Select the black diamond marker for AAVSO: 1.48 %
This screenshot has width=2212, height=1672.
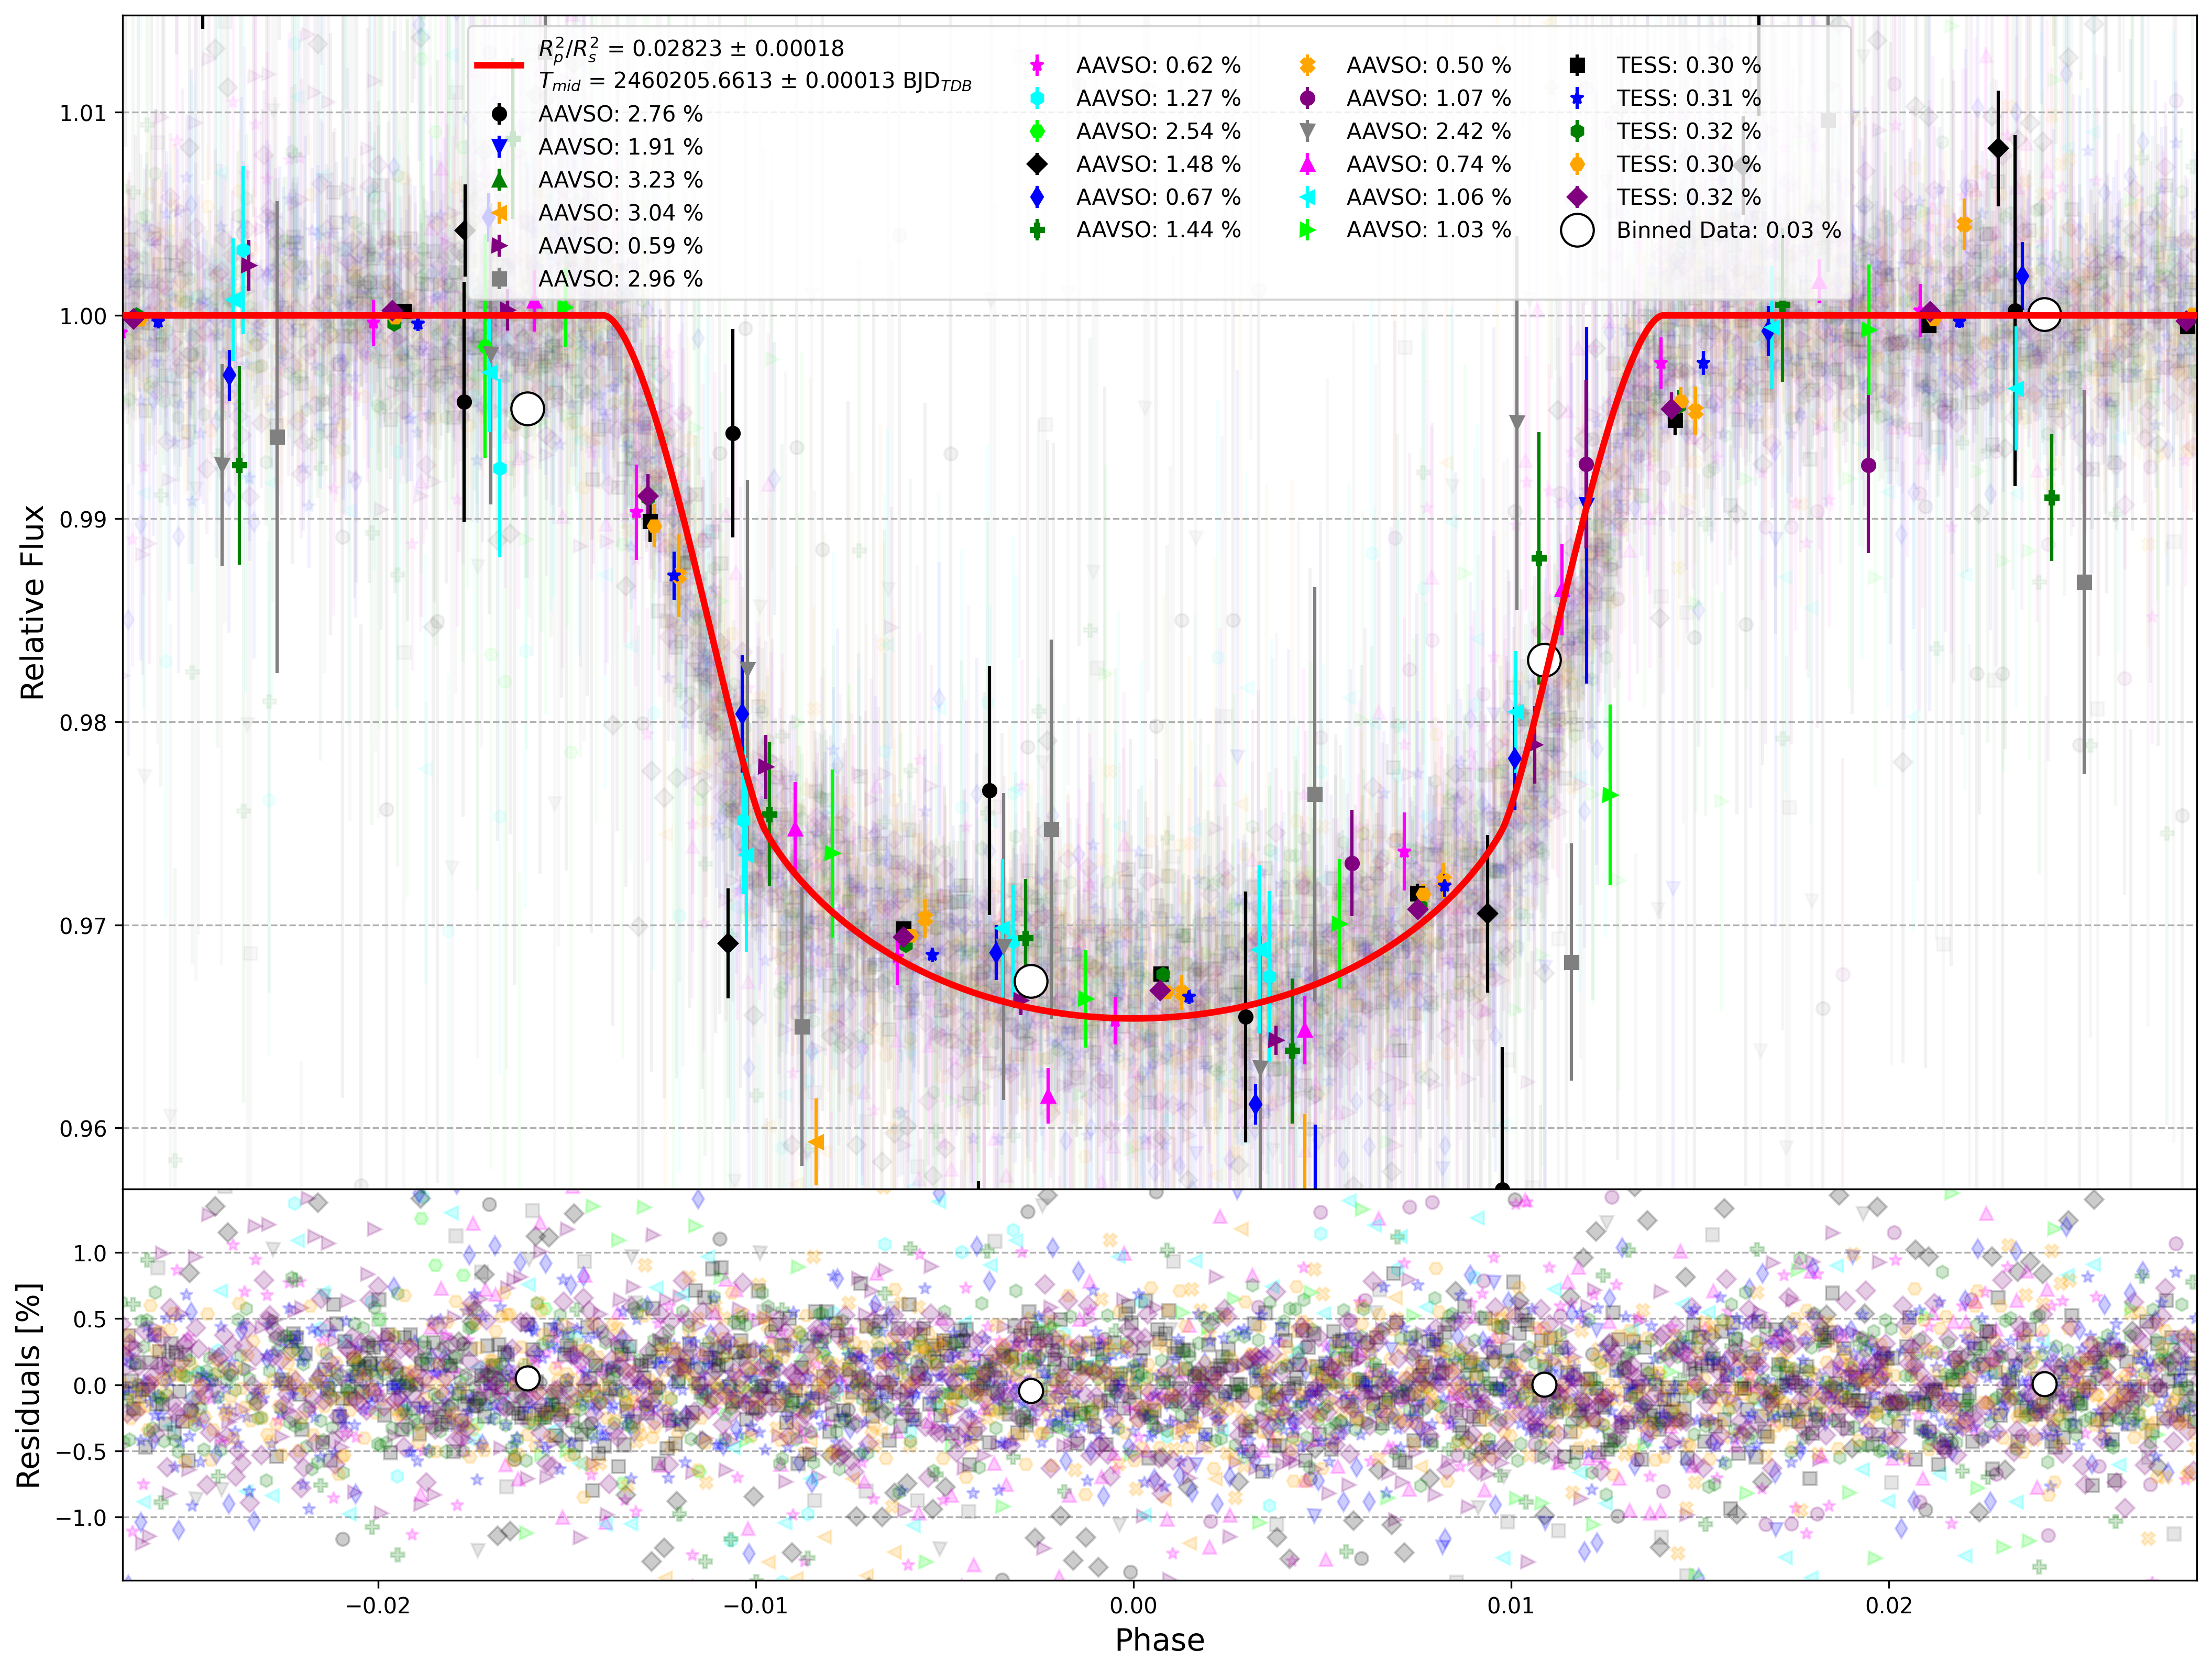pos(1037,164)
